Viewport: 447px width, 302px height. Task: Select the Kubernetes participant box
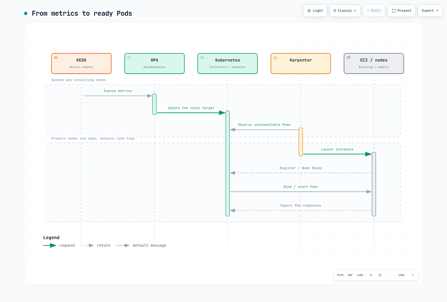pyautogui.click(x=228, y=63)
